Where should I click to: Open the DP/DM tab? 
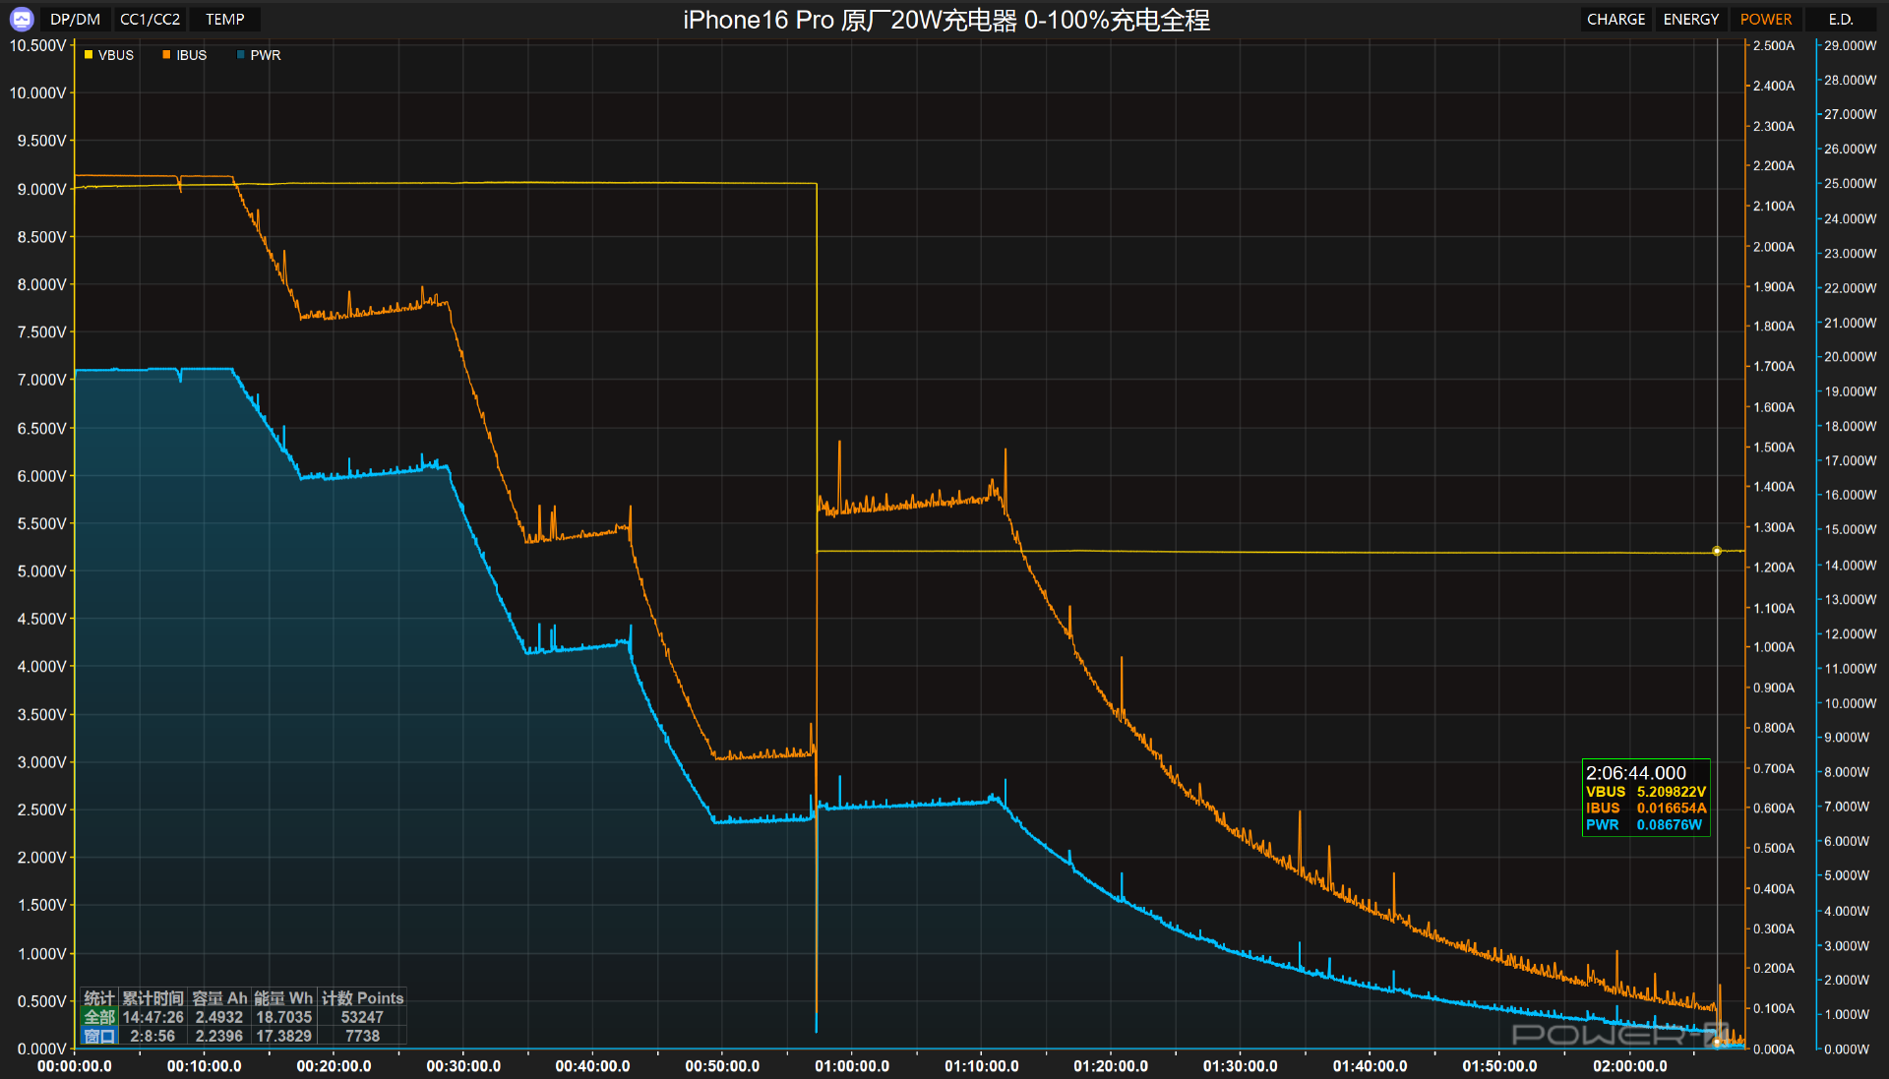coord(75,19)
